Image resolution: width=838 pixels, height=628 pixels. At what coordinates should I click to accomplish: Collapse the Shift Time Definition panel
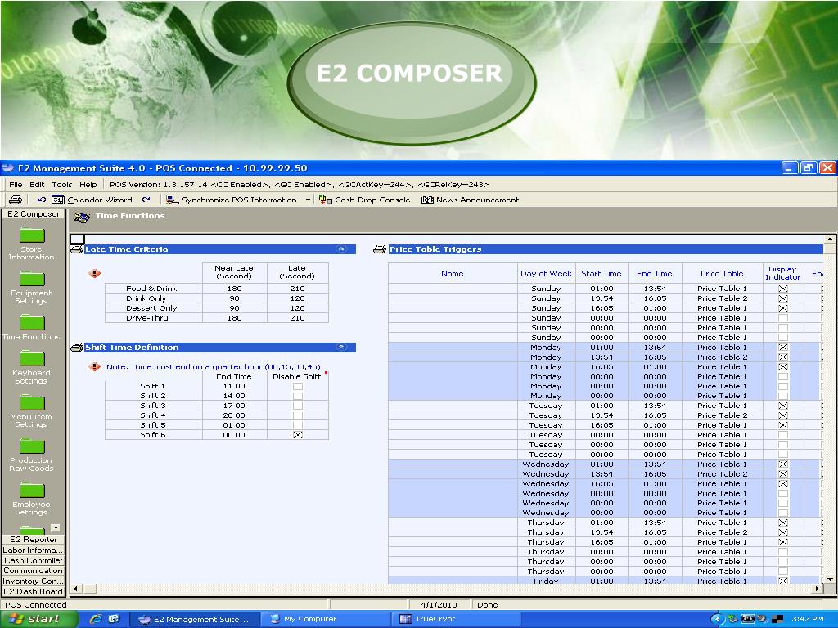pos(341,348)
